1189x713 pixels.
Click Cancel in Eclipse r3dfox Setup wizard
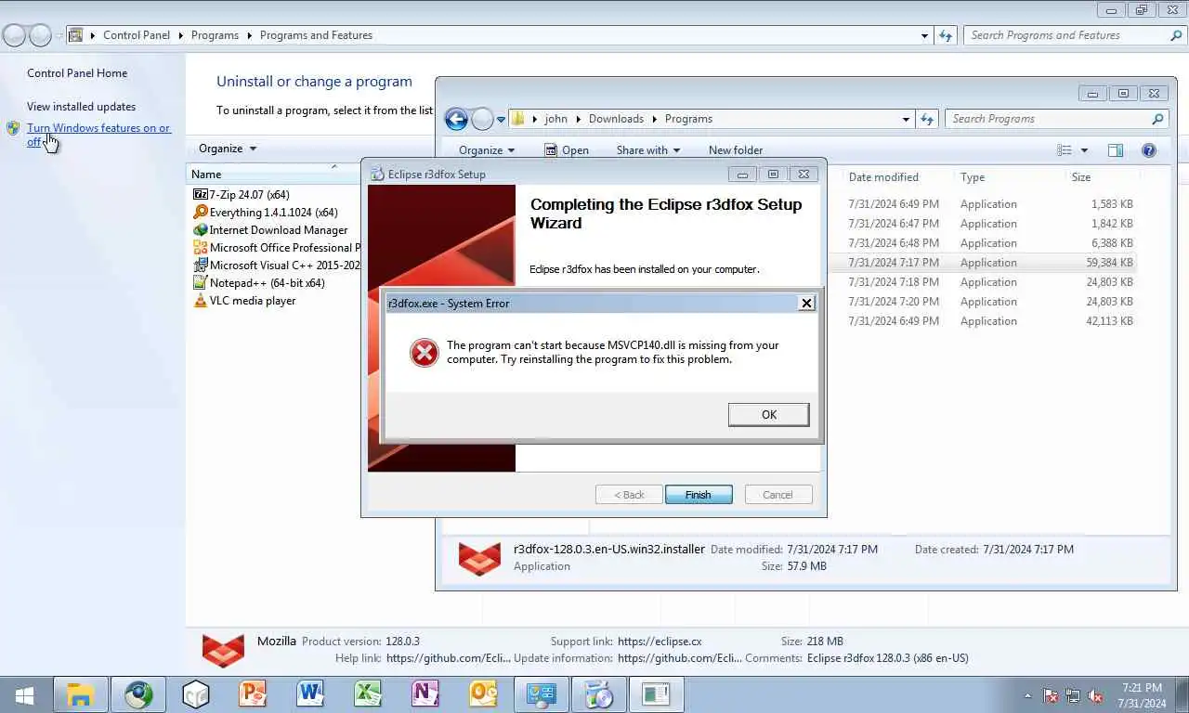(x=778, y=495)
